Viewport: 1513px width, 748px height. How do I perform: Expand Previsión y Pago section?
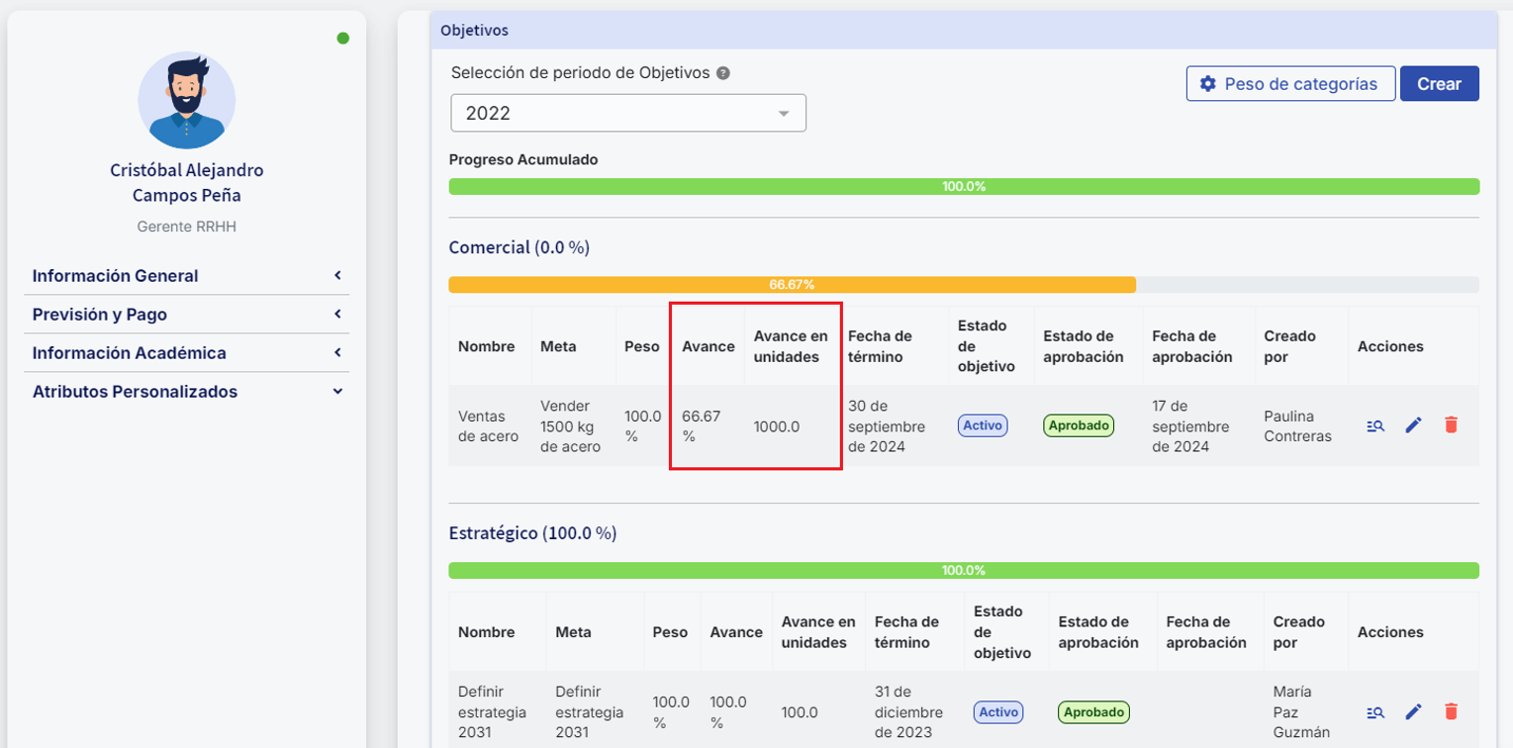click(x=186, y=315)
